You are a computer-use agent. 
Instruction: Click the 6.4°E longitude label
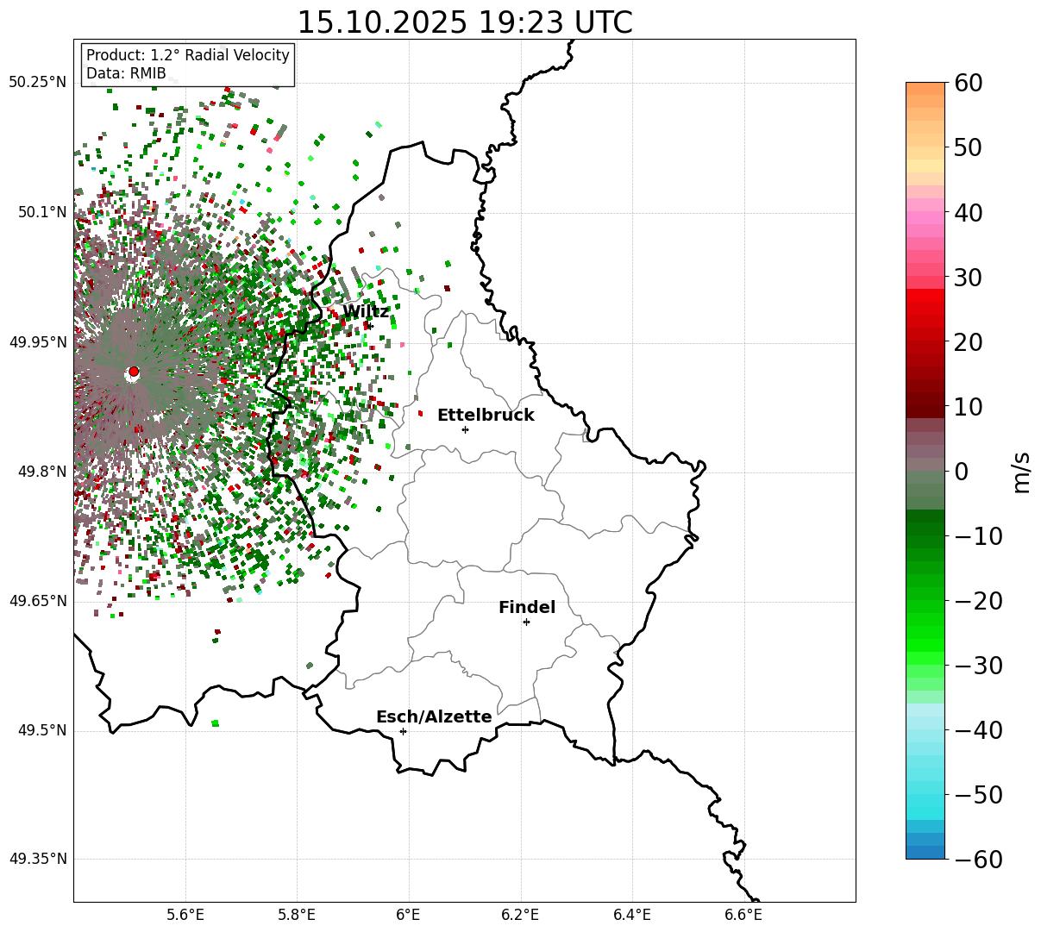[x=632, y=916]
